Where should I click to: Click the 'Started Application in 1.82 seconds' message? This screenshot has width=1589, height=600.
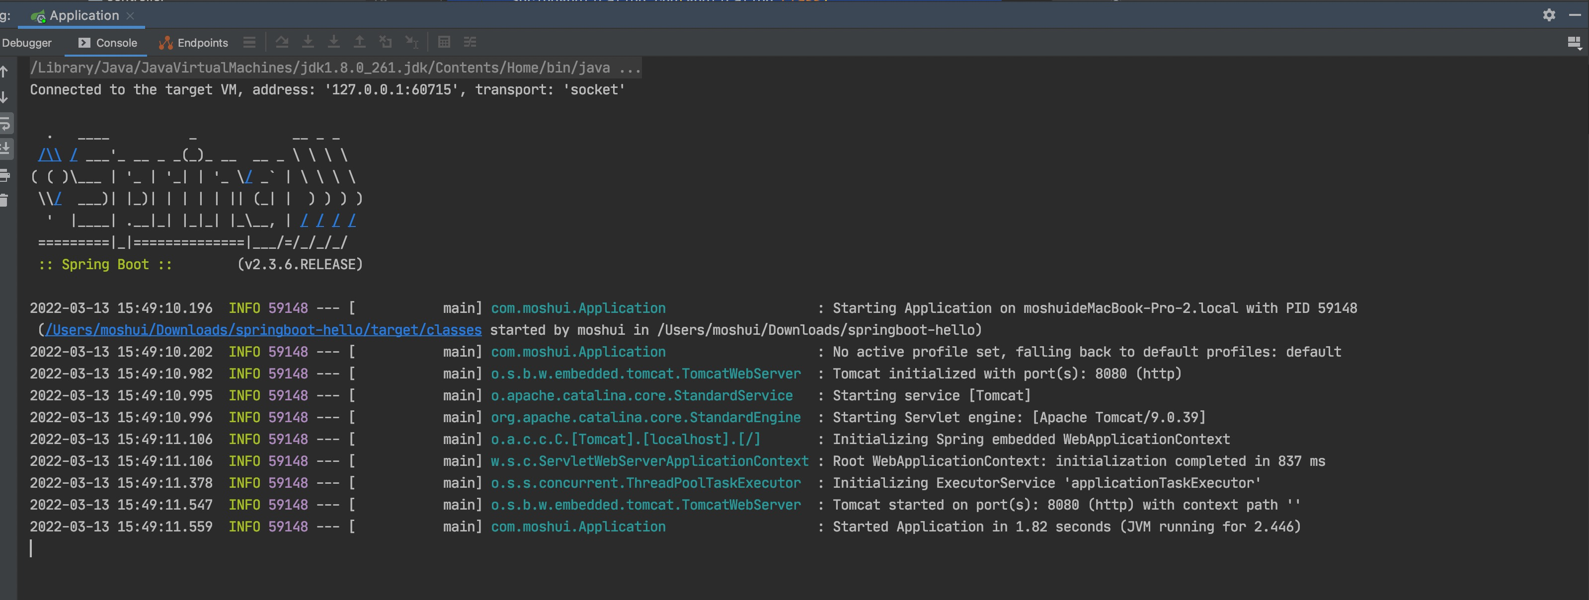(x=1066, y=526)
